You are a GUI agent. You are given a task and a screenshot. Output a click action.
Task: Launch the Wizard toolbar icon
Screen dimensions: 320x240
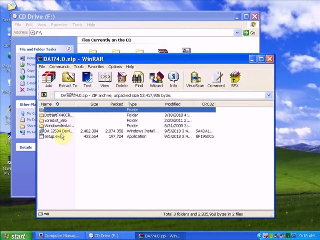coord(156,80)
